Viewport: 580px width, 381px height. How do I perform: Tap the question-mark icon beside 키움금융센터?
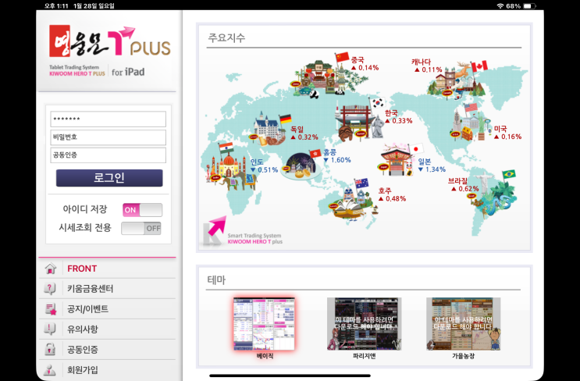pos(50,289)
